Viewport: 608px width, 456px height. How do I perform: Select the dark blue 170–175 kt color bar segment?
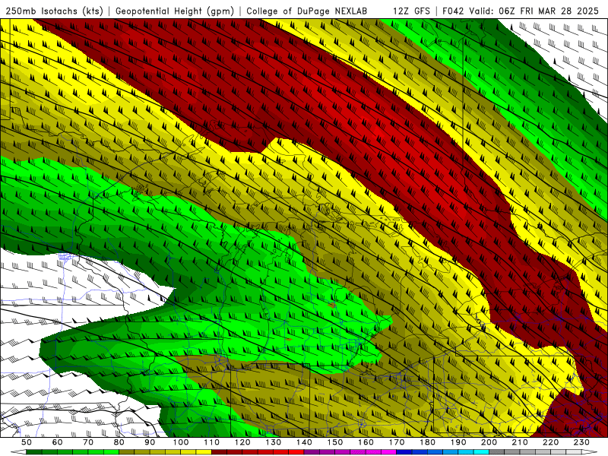404,452
